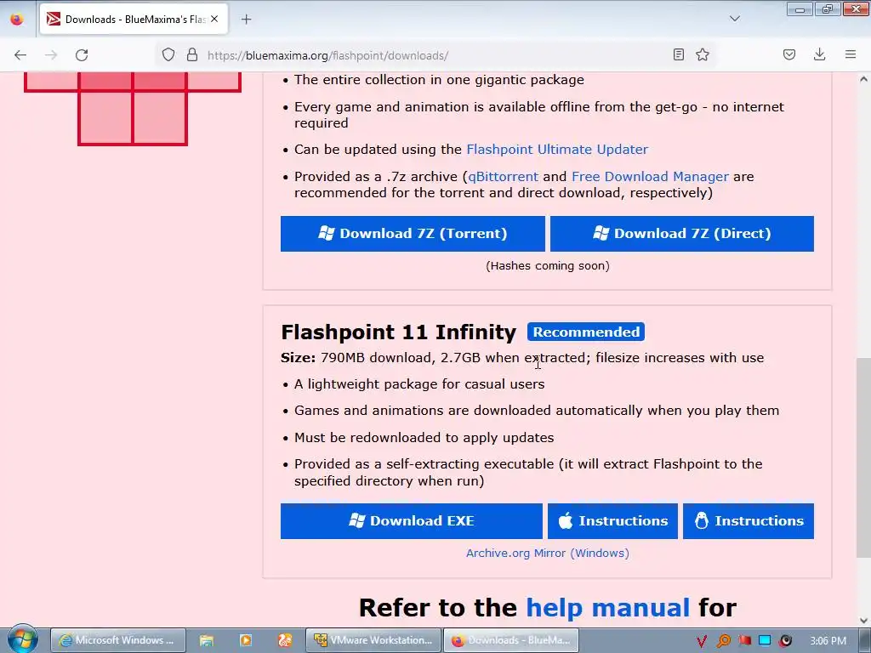Open Linux Instructions with penguin icon

[749, 521]
